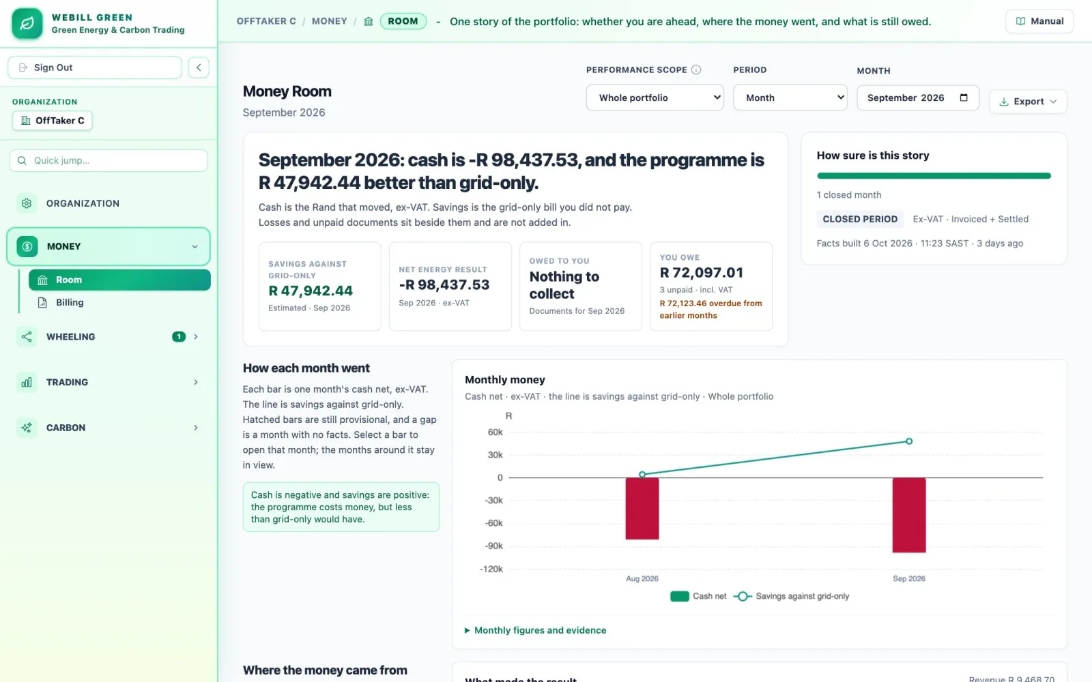
Task: Click the Quick jump search magnifier icon
Action: tap(22, 160)
